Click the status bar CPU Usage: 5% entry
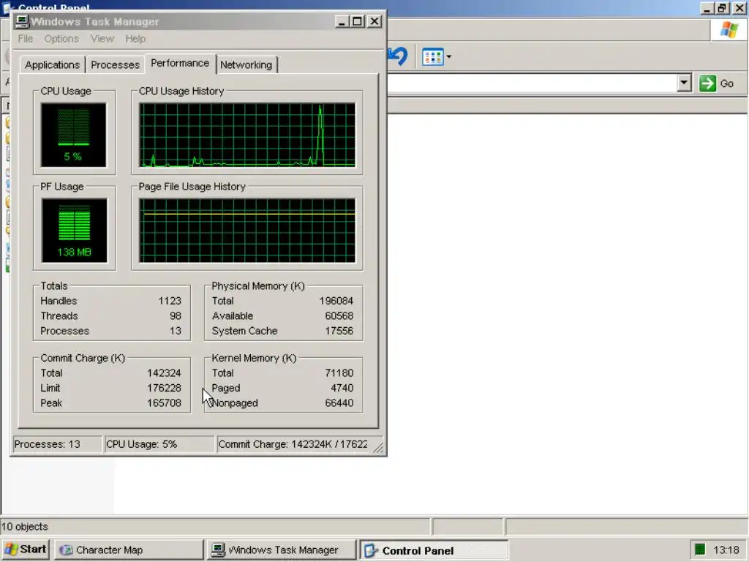This screenshot has height=562, width=749. pyautogui.click(x=159, y=444)
